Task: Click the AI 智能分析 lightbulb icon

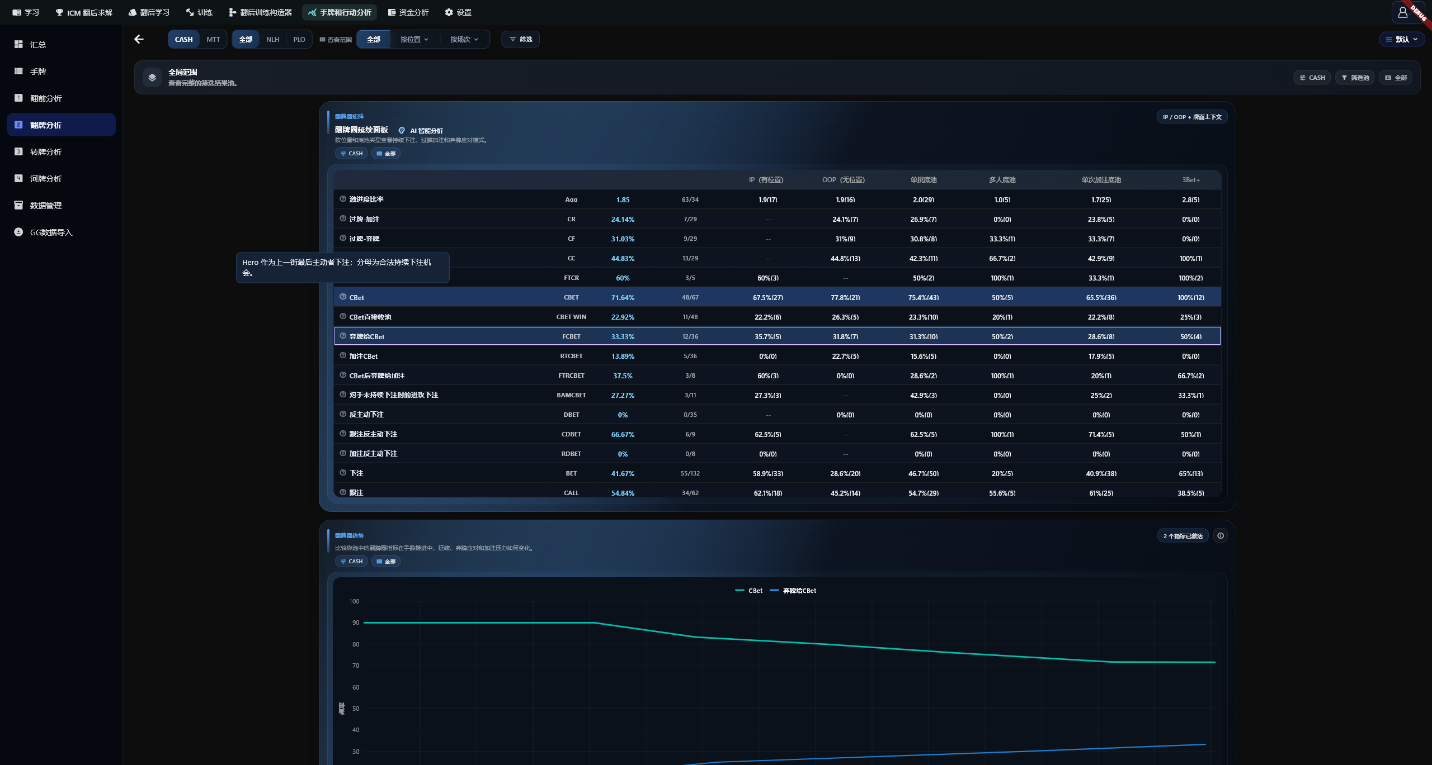Action: click(x=402, y=130)
